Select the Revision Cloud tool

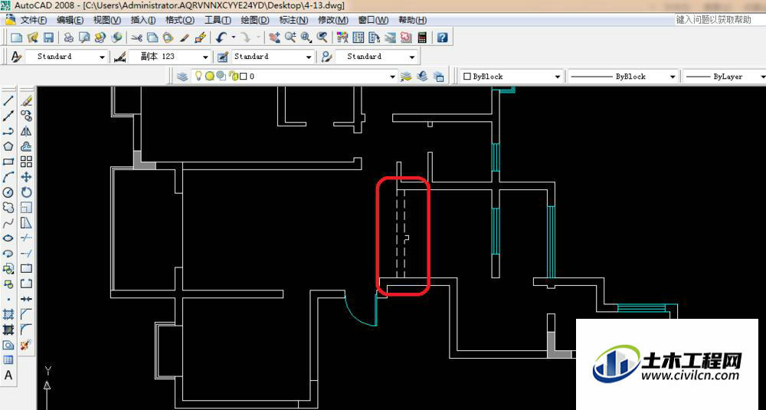8,208
